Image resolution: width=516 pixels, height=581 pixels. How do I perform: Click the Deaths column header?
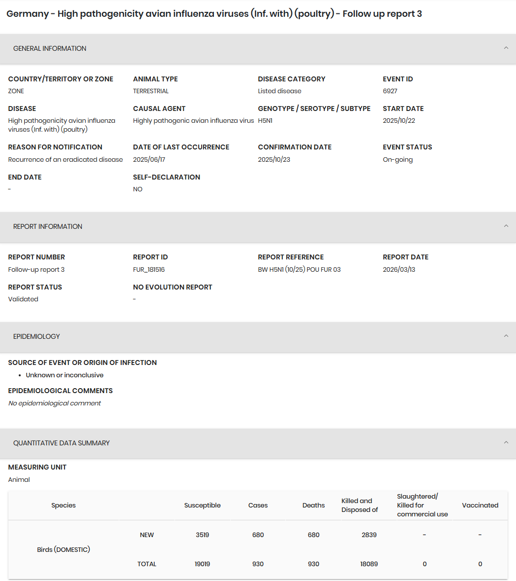pyautogui.click(x=314, y=505)
